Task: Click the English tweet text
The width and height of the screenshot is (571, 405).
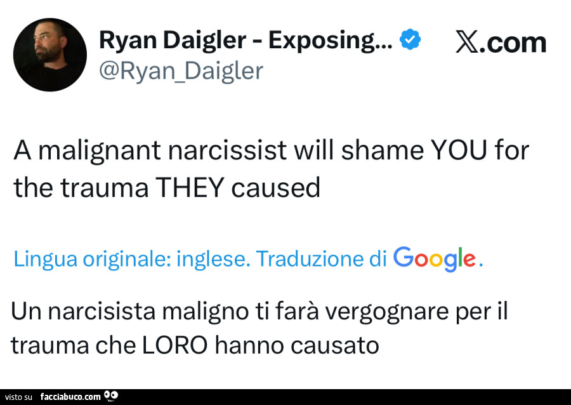Action: (x=272, y=169)
